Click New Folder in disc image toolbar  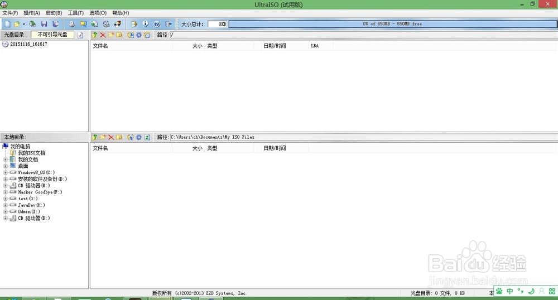point(111,35)
